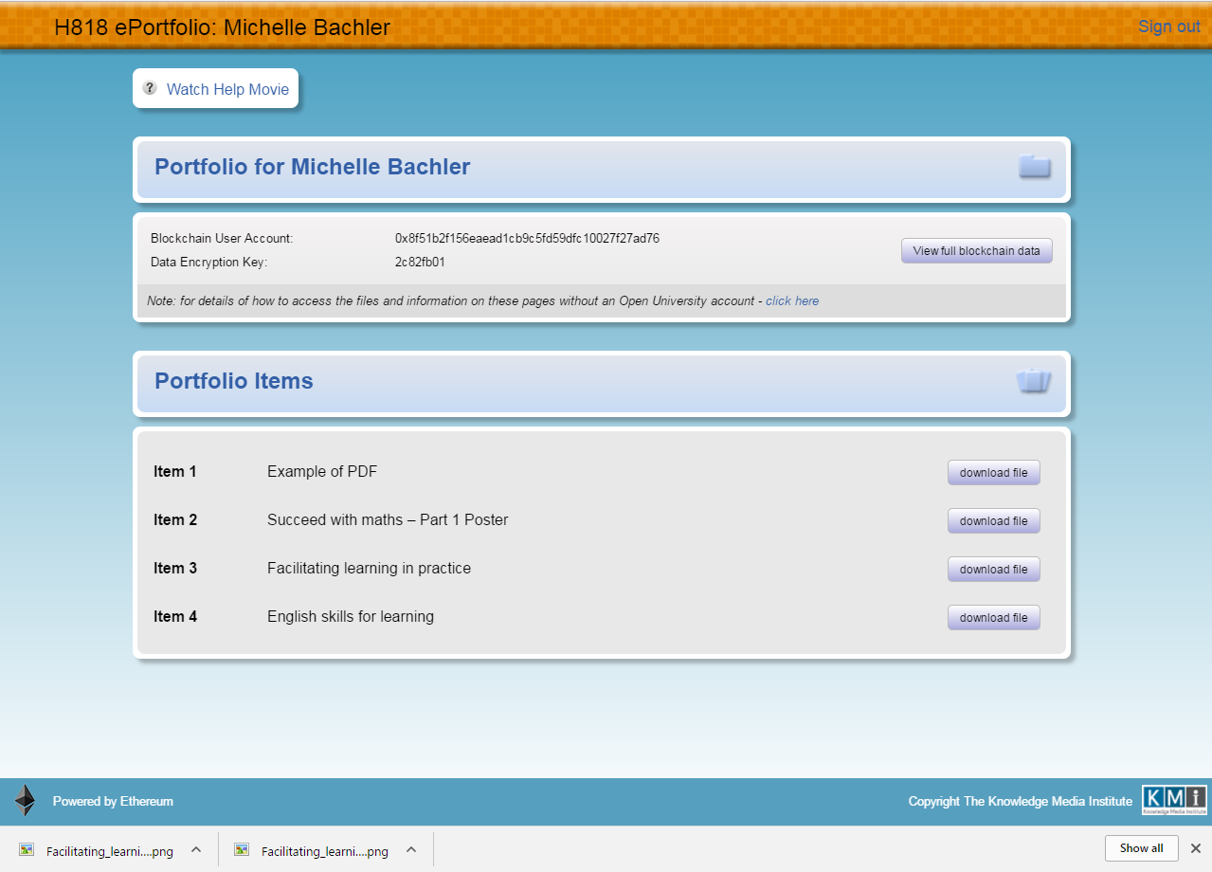Select the blockchain user account address text
The height and width of the screenshot is (872, 1212).
click(x=527, y=239)
